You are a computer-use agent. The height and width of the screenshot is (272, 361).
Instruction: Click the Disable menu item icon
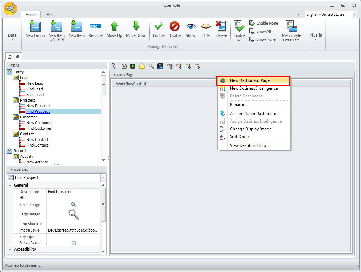coord(175,27)
